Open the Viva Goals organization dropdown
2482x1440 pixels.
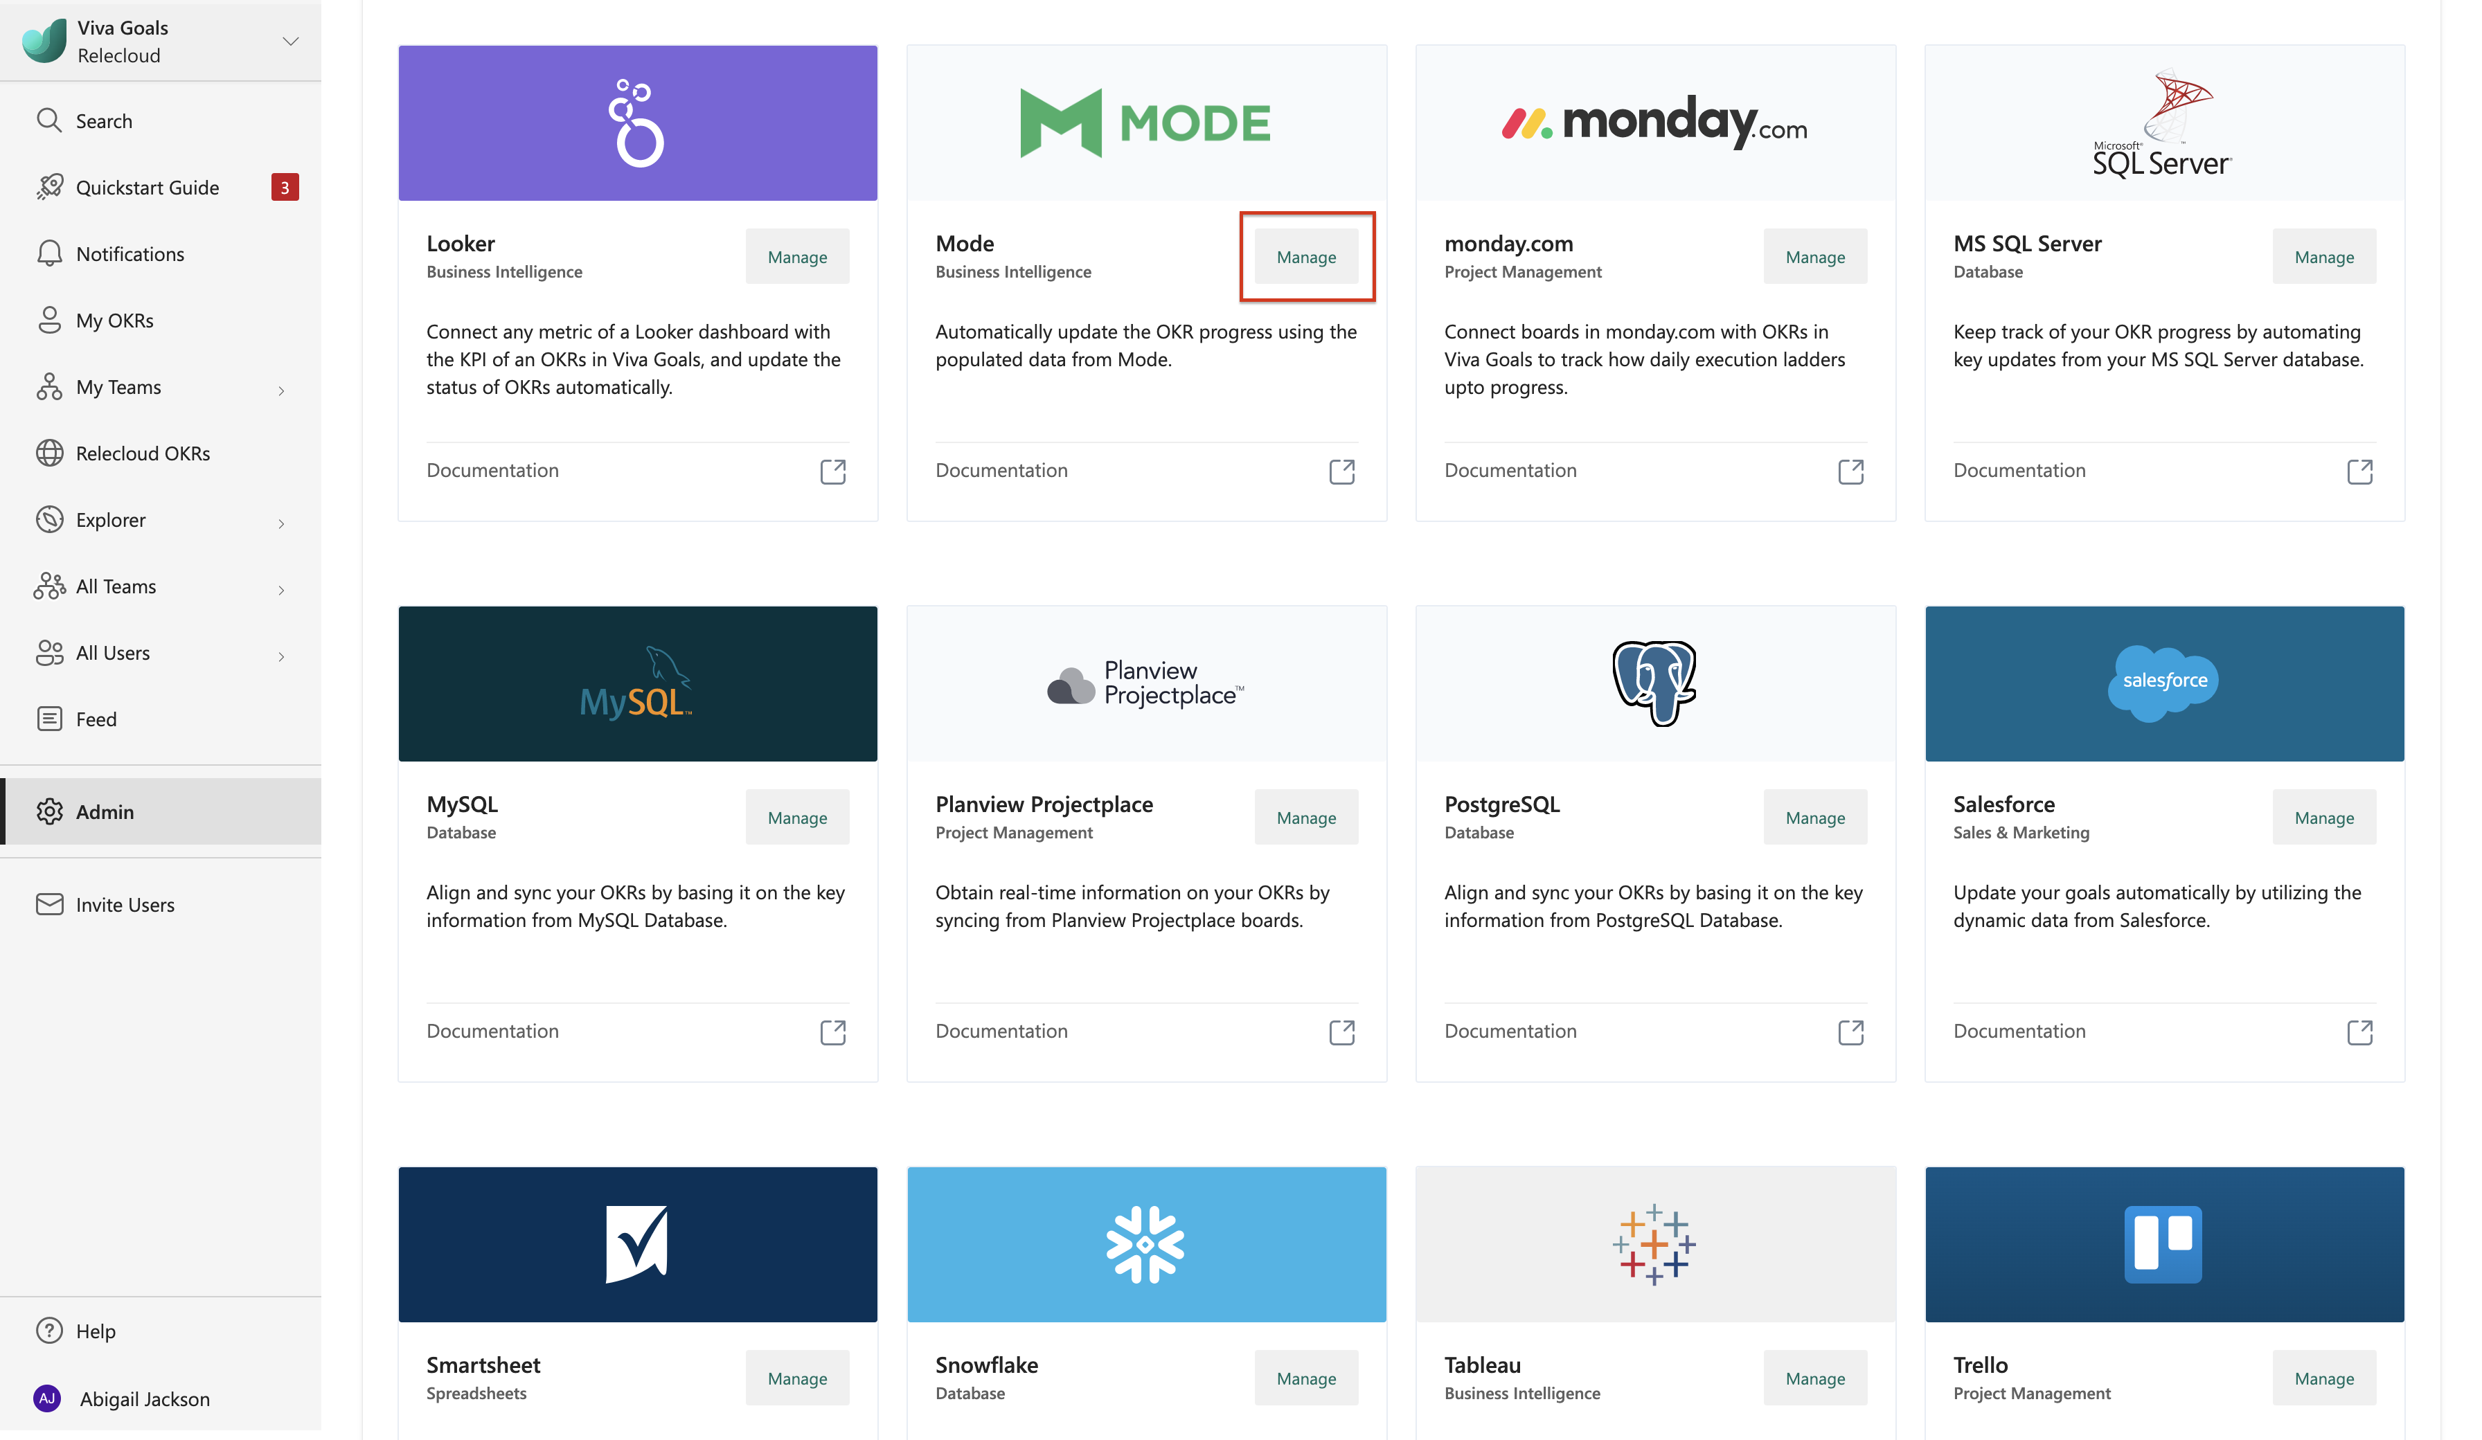click(x=291, y=42)
